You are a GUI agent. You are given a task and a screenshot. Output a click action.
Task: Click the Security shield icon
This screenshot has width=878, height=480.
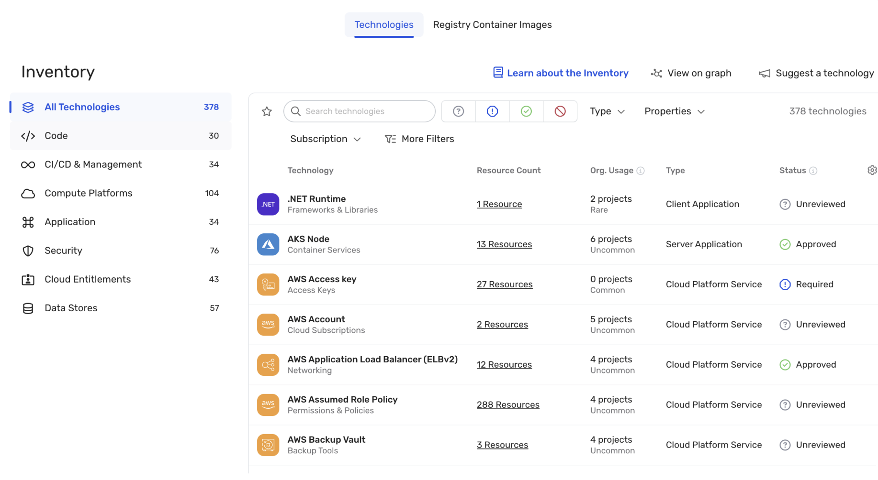pyautogui.click(x=28, y=251)
